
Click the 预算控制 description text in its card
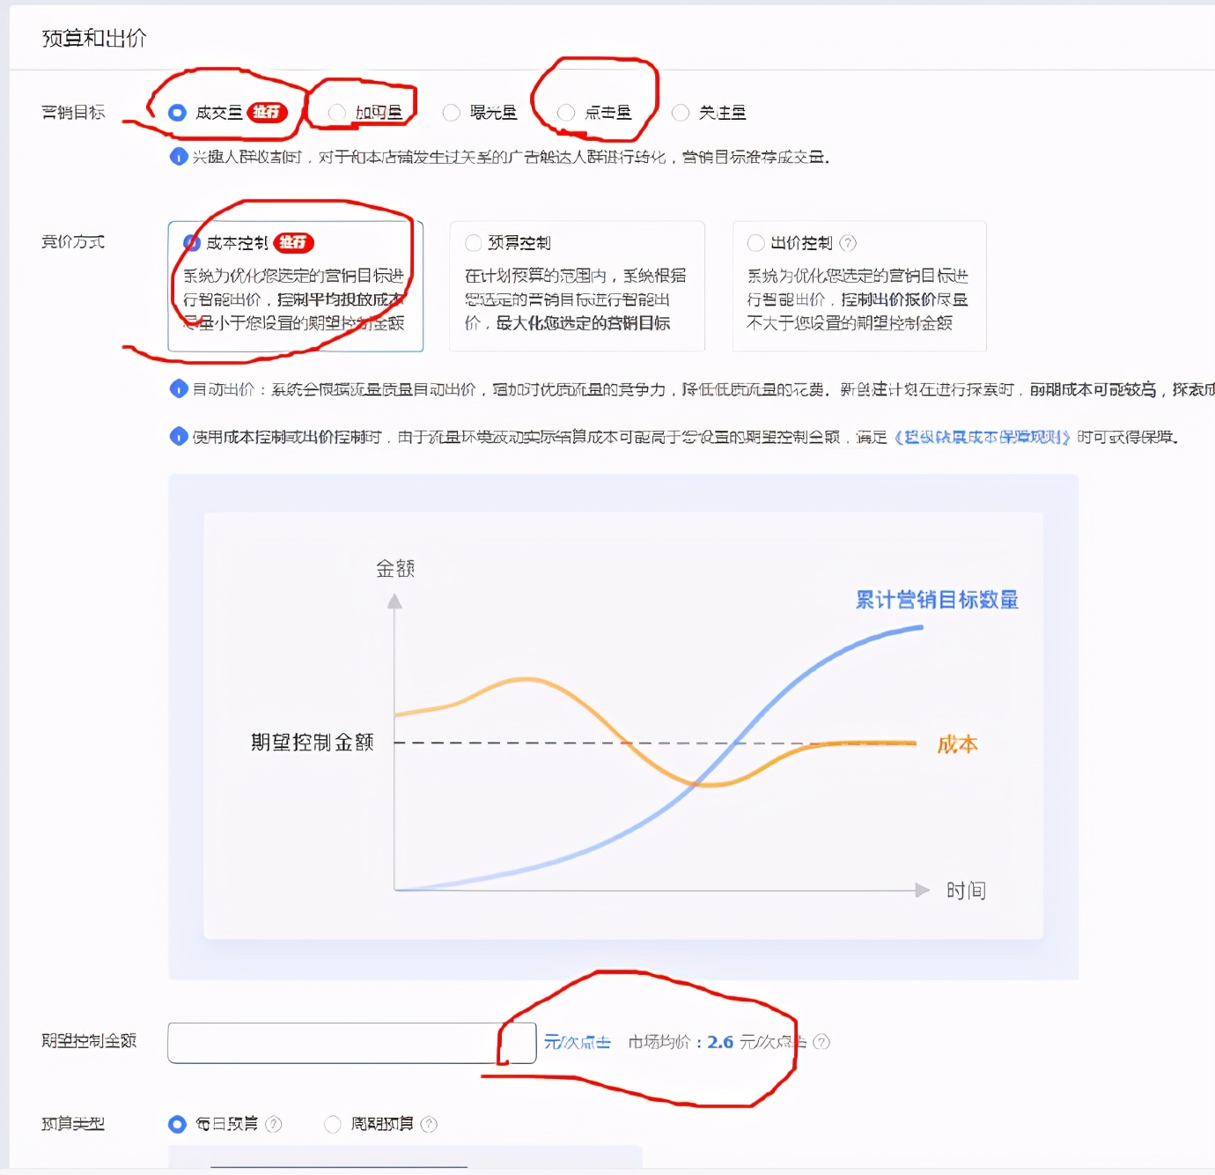pos(575,299)
